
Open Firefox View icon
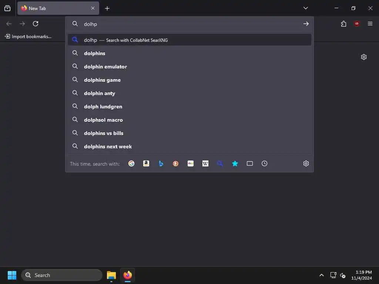pos(7,8)
